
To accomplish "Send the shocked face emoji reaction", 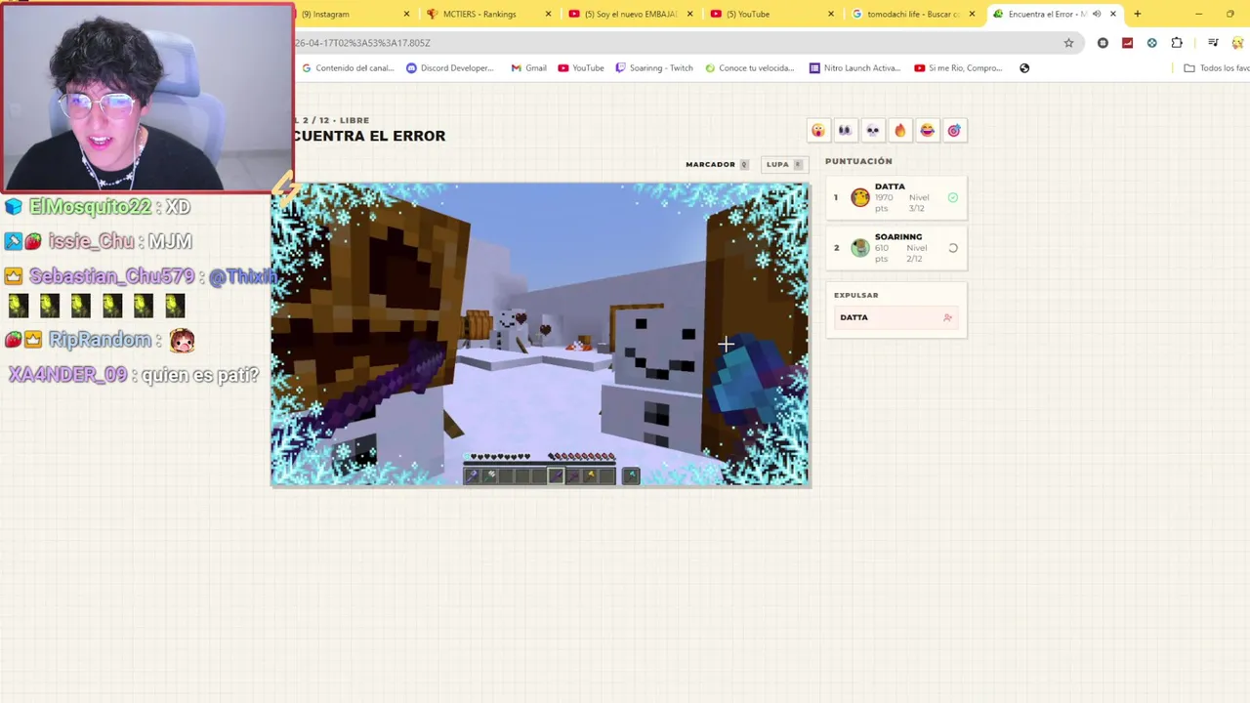I will [x=817, y=130].
